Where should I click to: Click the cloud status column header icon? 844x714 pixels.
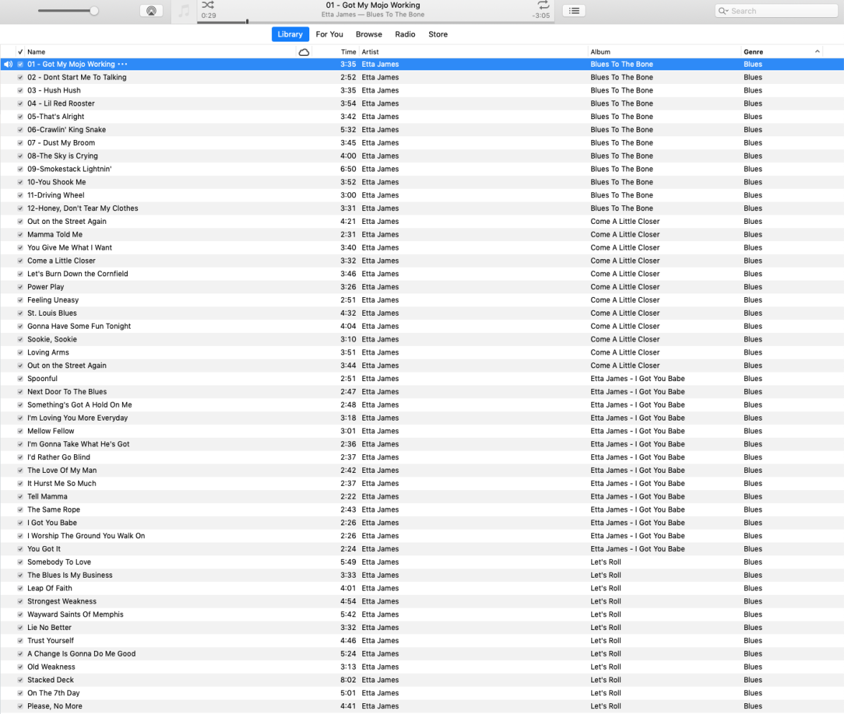(x=304, y=52)
